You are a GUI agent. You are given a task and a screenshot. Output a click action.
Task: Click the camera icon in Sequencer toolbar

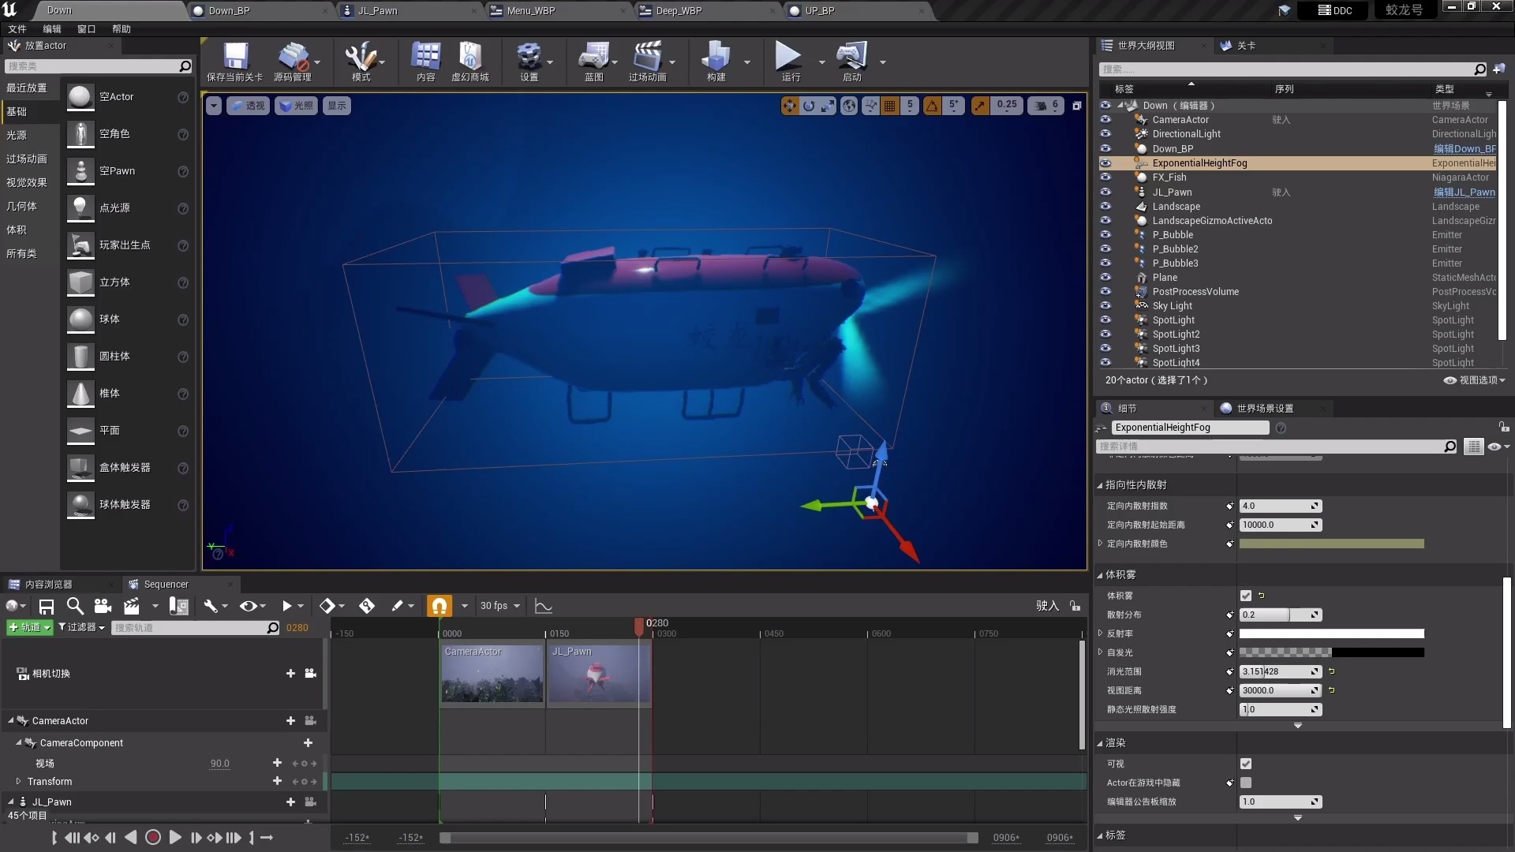103,606
